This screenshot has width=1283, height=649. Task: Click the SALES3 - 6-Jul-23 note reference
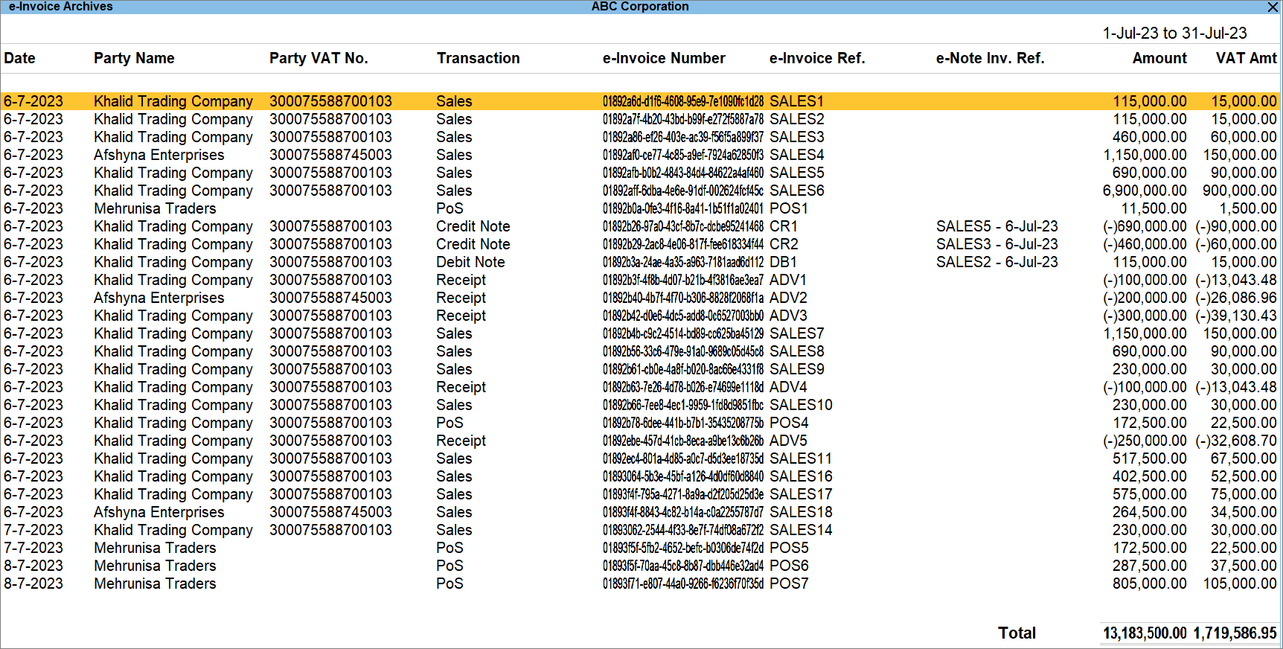(x=996, y=244)
